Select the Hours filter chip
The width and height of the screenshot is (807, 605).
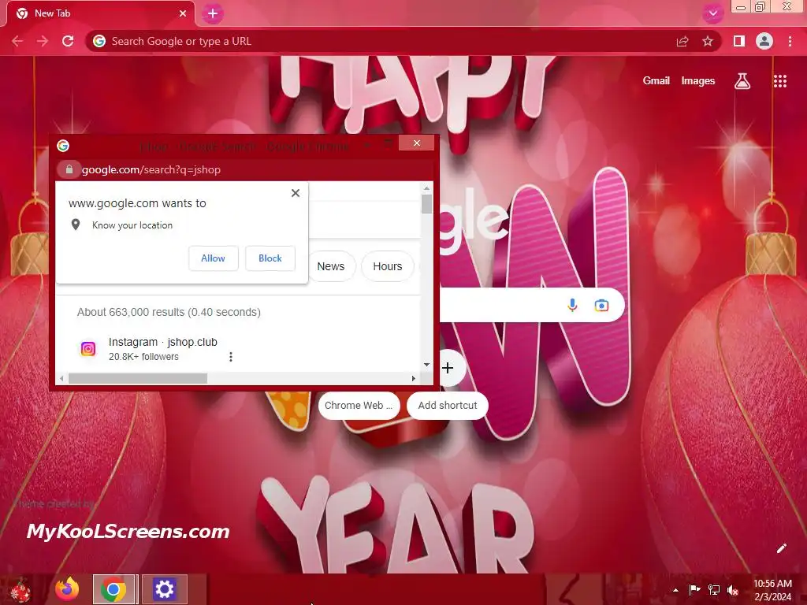(388, 266)
